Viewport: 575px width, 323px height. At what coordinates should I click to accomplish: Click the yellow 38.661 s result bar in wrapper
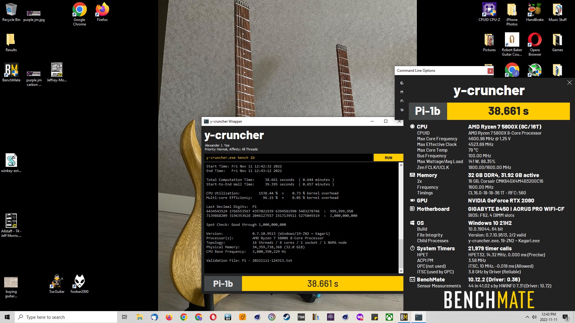coord(323,284)
